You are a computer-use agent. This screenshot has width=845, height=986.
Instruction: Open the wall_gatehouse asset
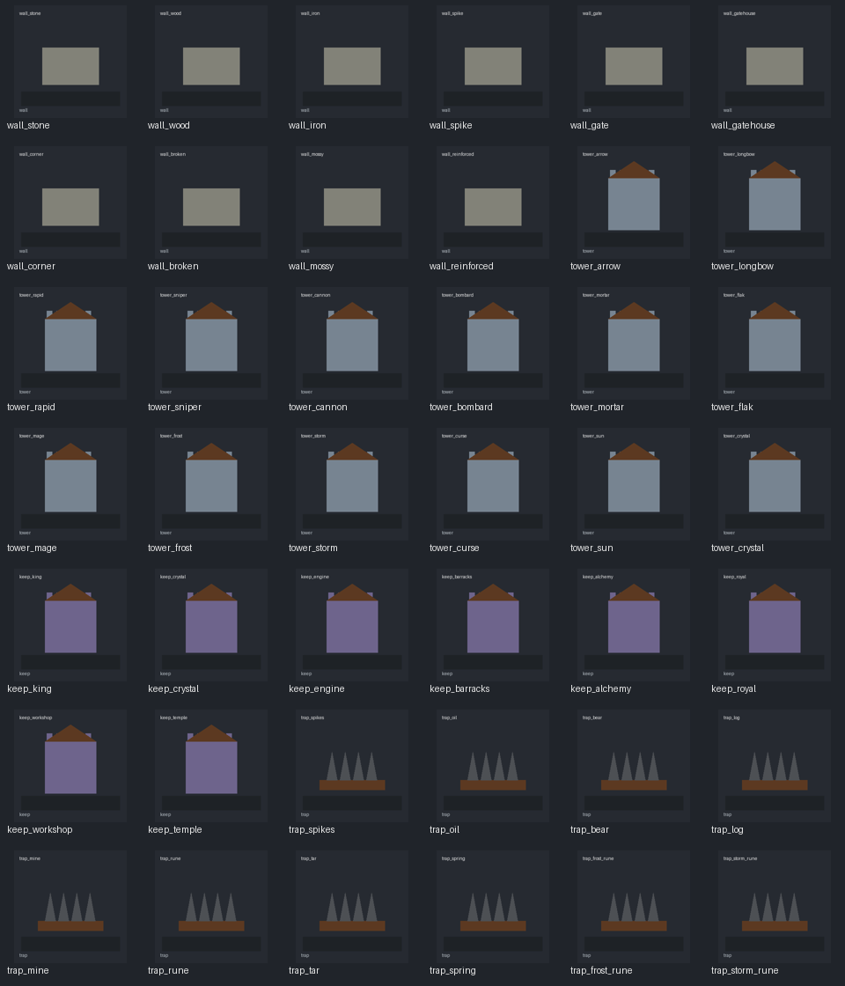pyautogui.click(x=775, y=62)
